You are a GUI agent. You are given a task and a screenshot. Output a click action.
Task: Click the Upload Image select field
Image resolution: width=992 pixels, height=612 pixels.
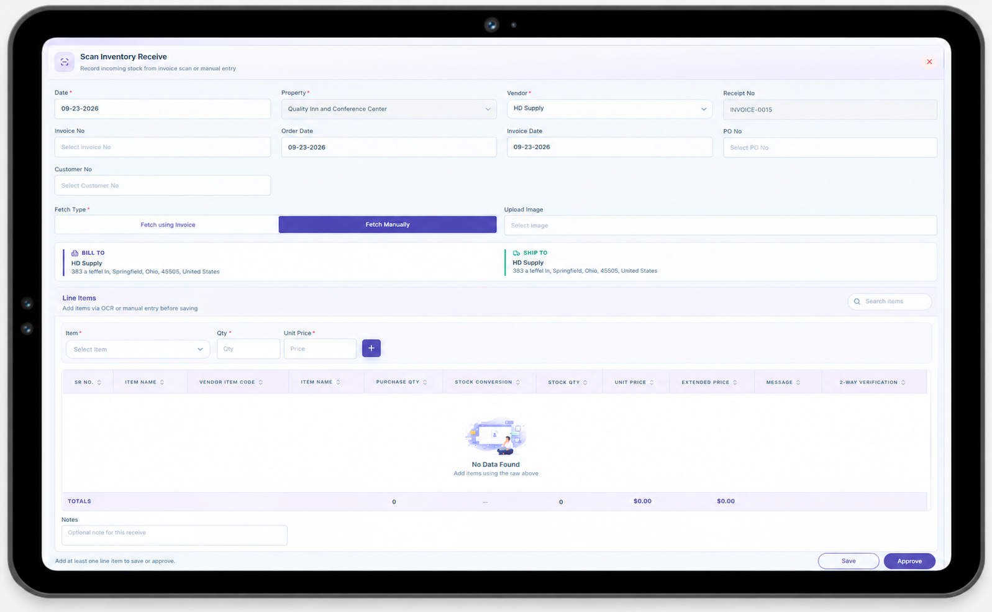pos(721,226)
